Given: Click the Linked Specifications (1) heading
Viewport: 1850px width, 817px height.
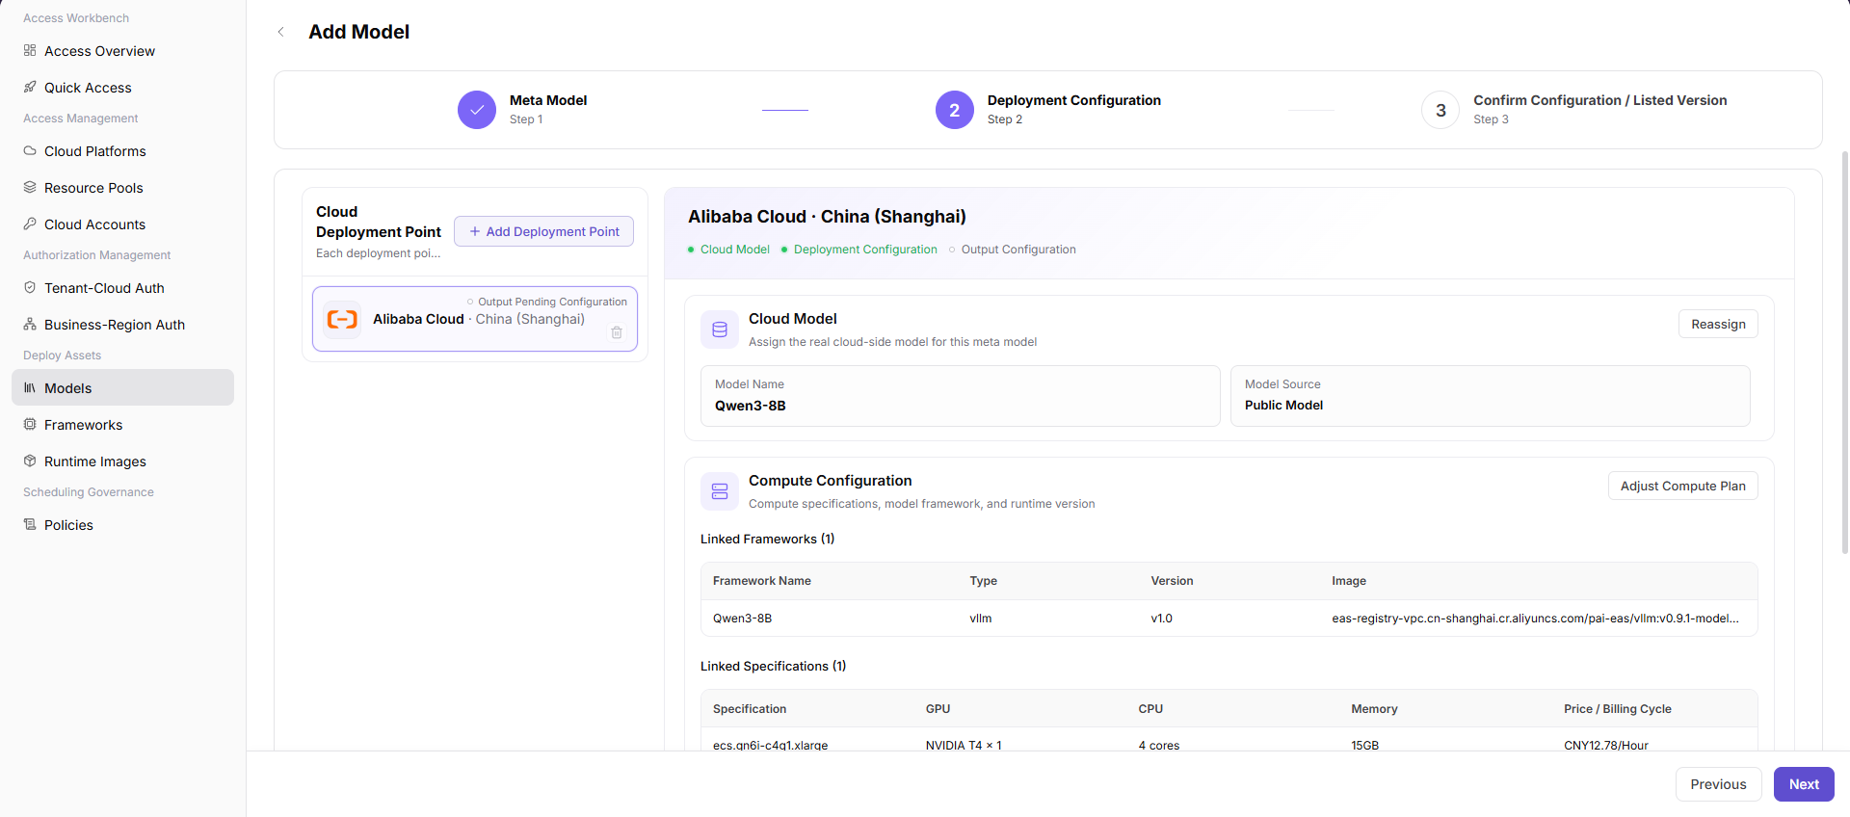Looking at the screenshot, I should click(773, 667).
